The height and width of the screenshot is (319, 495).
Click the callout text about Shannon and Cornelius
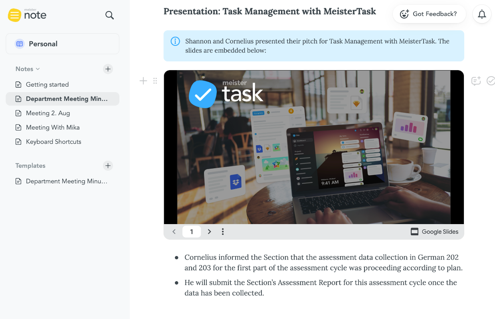(x=317, y=46)
